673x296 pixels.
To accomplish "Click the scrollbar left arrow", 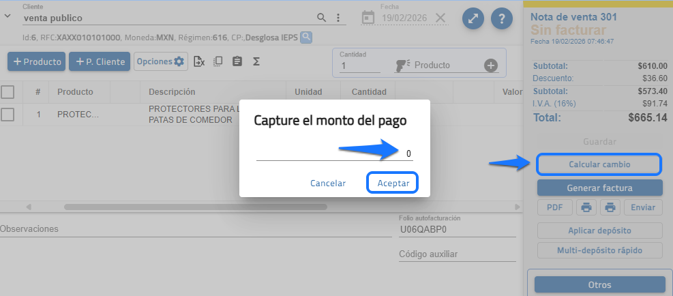I will (x=29, y=207).
